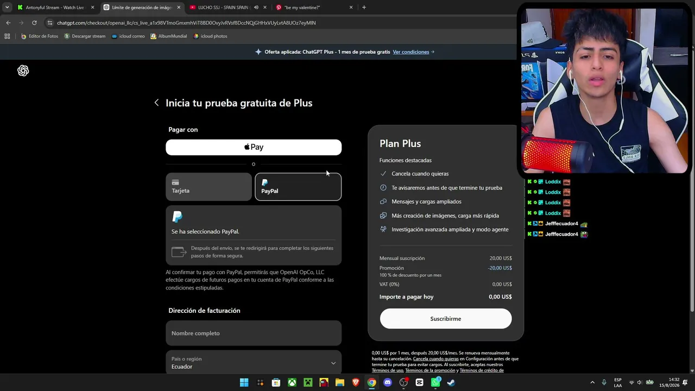Open CapCut from the taskbar
The height and width of the screenshot is (391, 695).
click(419, 382)
